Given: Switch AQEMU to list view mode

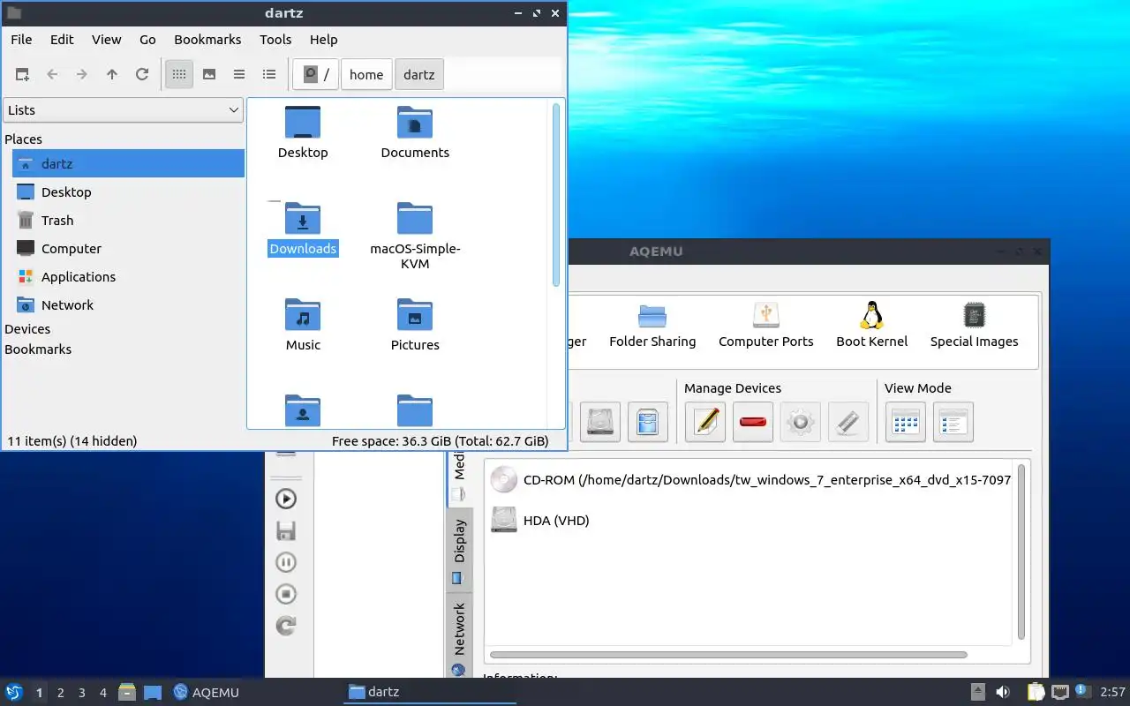Looking at the screenshot, I should pos(953,422).
